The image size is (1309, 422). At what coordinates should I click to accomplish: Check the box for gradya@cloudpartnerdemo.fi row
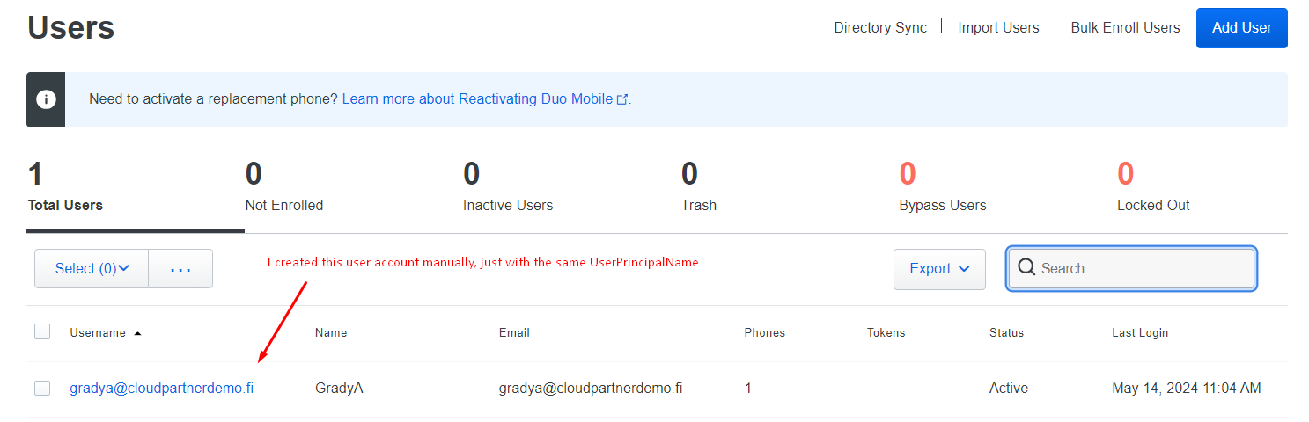pos(42,388)
